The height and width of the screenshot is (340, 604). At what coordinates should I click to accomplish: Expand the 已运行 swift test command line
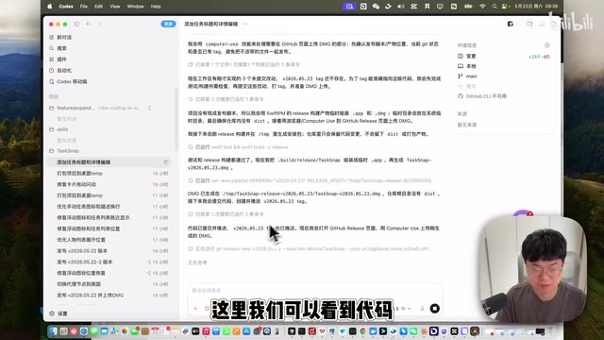point(238,147)
